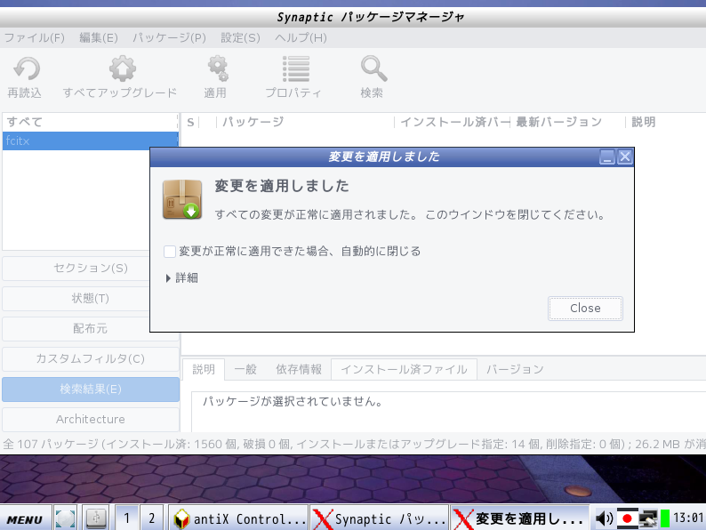
Task: Click the Architecture filter button
Action: point(91,419)
